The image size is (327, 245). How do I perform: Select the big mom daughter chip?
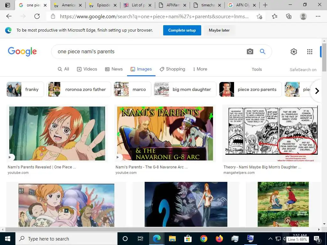pos(185,89)
